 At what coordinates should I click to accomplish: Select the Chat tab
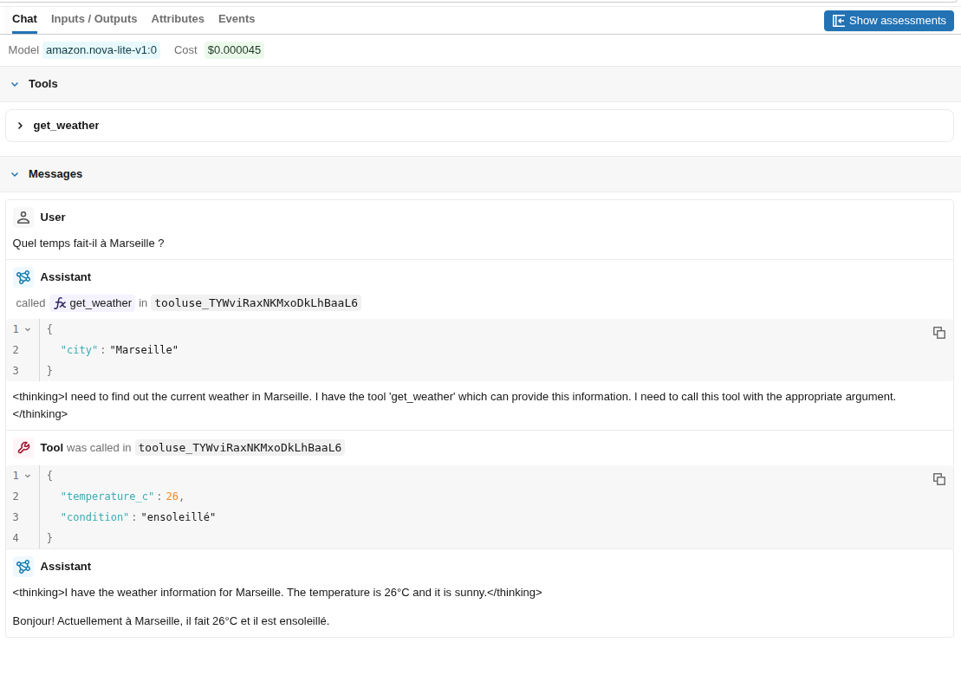coord(24,19)
